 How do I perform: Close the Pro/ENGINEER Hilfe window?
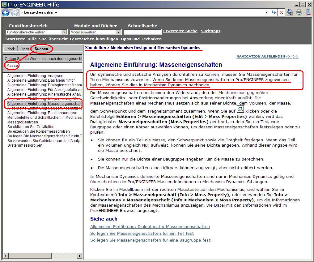click(309, 4)
